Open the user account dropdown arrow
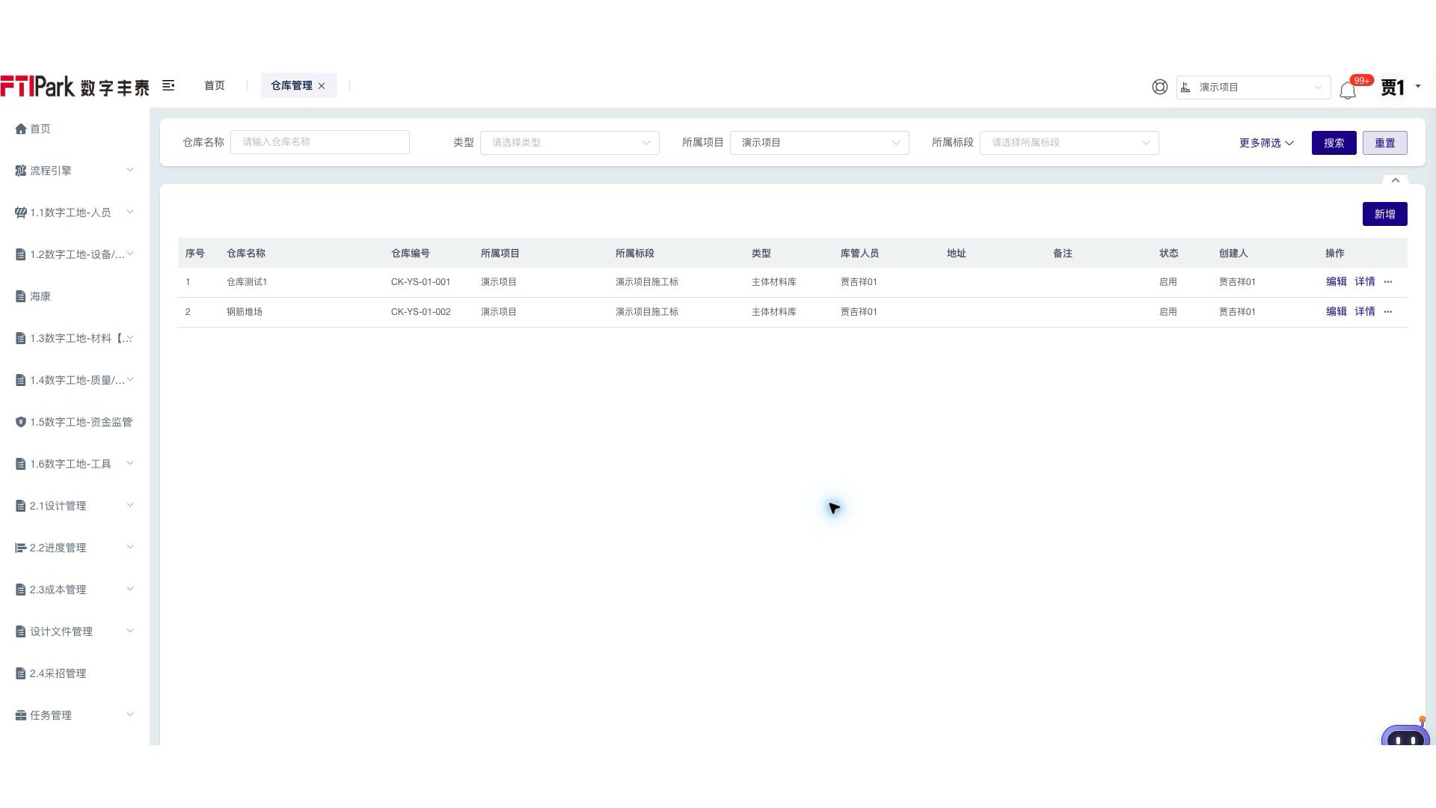Viewport: 1436px width, 808px height. click(x=1417, y=86)
